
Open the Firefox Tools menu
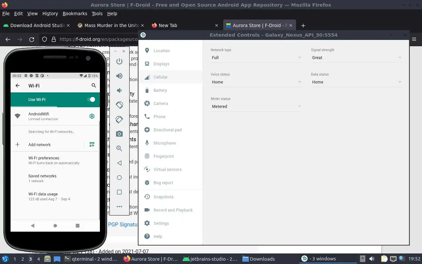tap(97, 14)
